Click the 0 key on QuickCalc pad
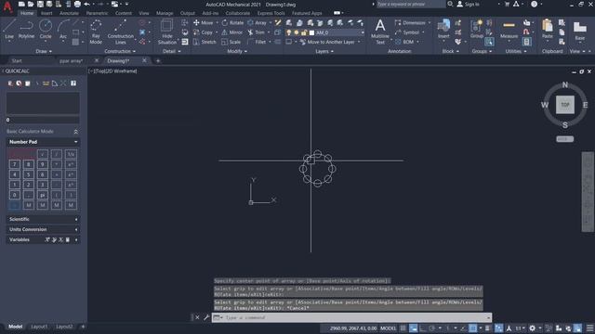The width and height of the screenshot is (595, 334). (x=15, y=195)
